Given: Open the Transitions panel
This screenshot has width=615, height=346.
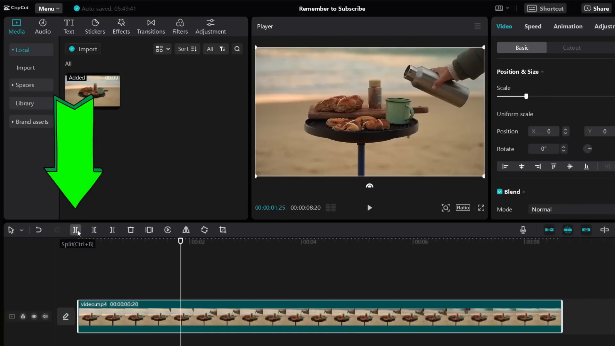Looking at the screenshot, I should point(151,27).
